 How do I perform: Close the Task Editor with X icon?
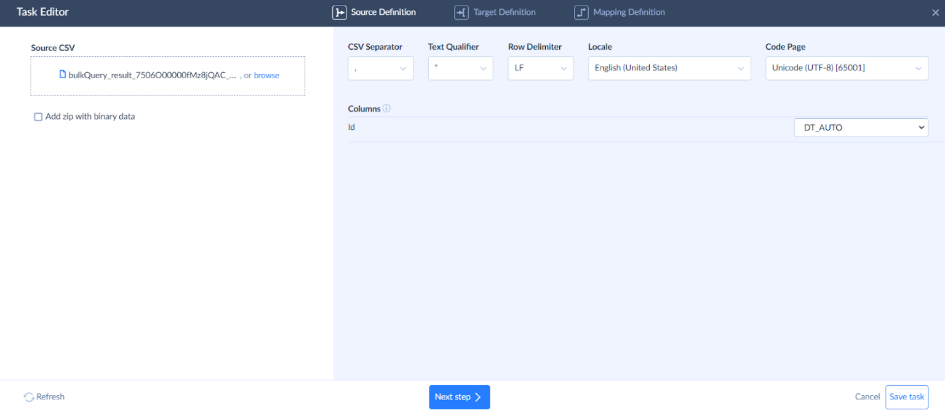coord(935,12)
